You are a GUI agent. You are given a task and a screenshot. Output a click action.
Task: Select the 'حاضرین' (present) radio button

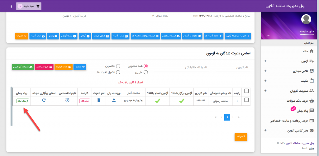[x=118, y=66]
